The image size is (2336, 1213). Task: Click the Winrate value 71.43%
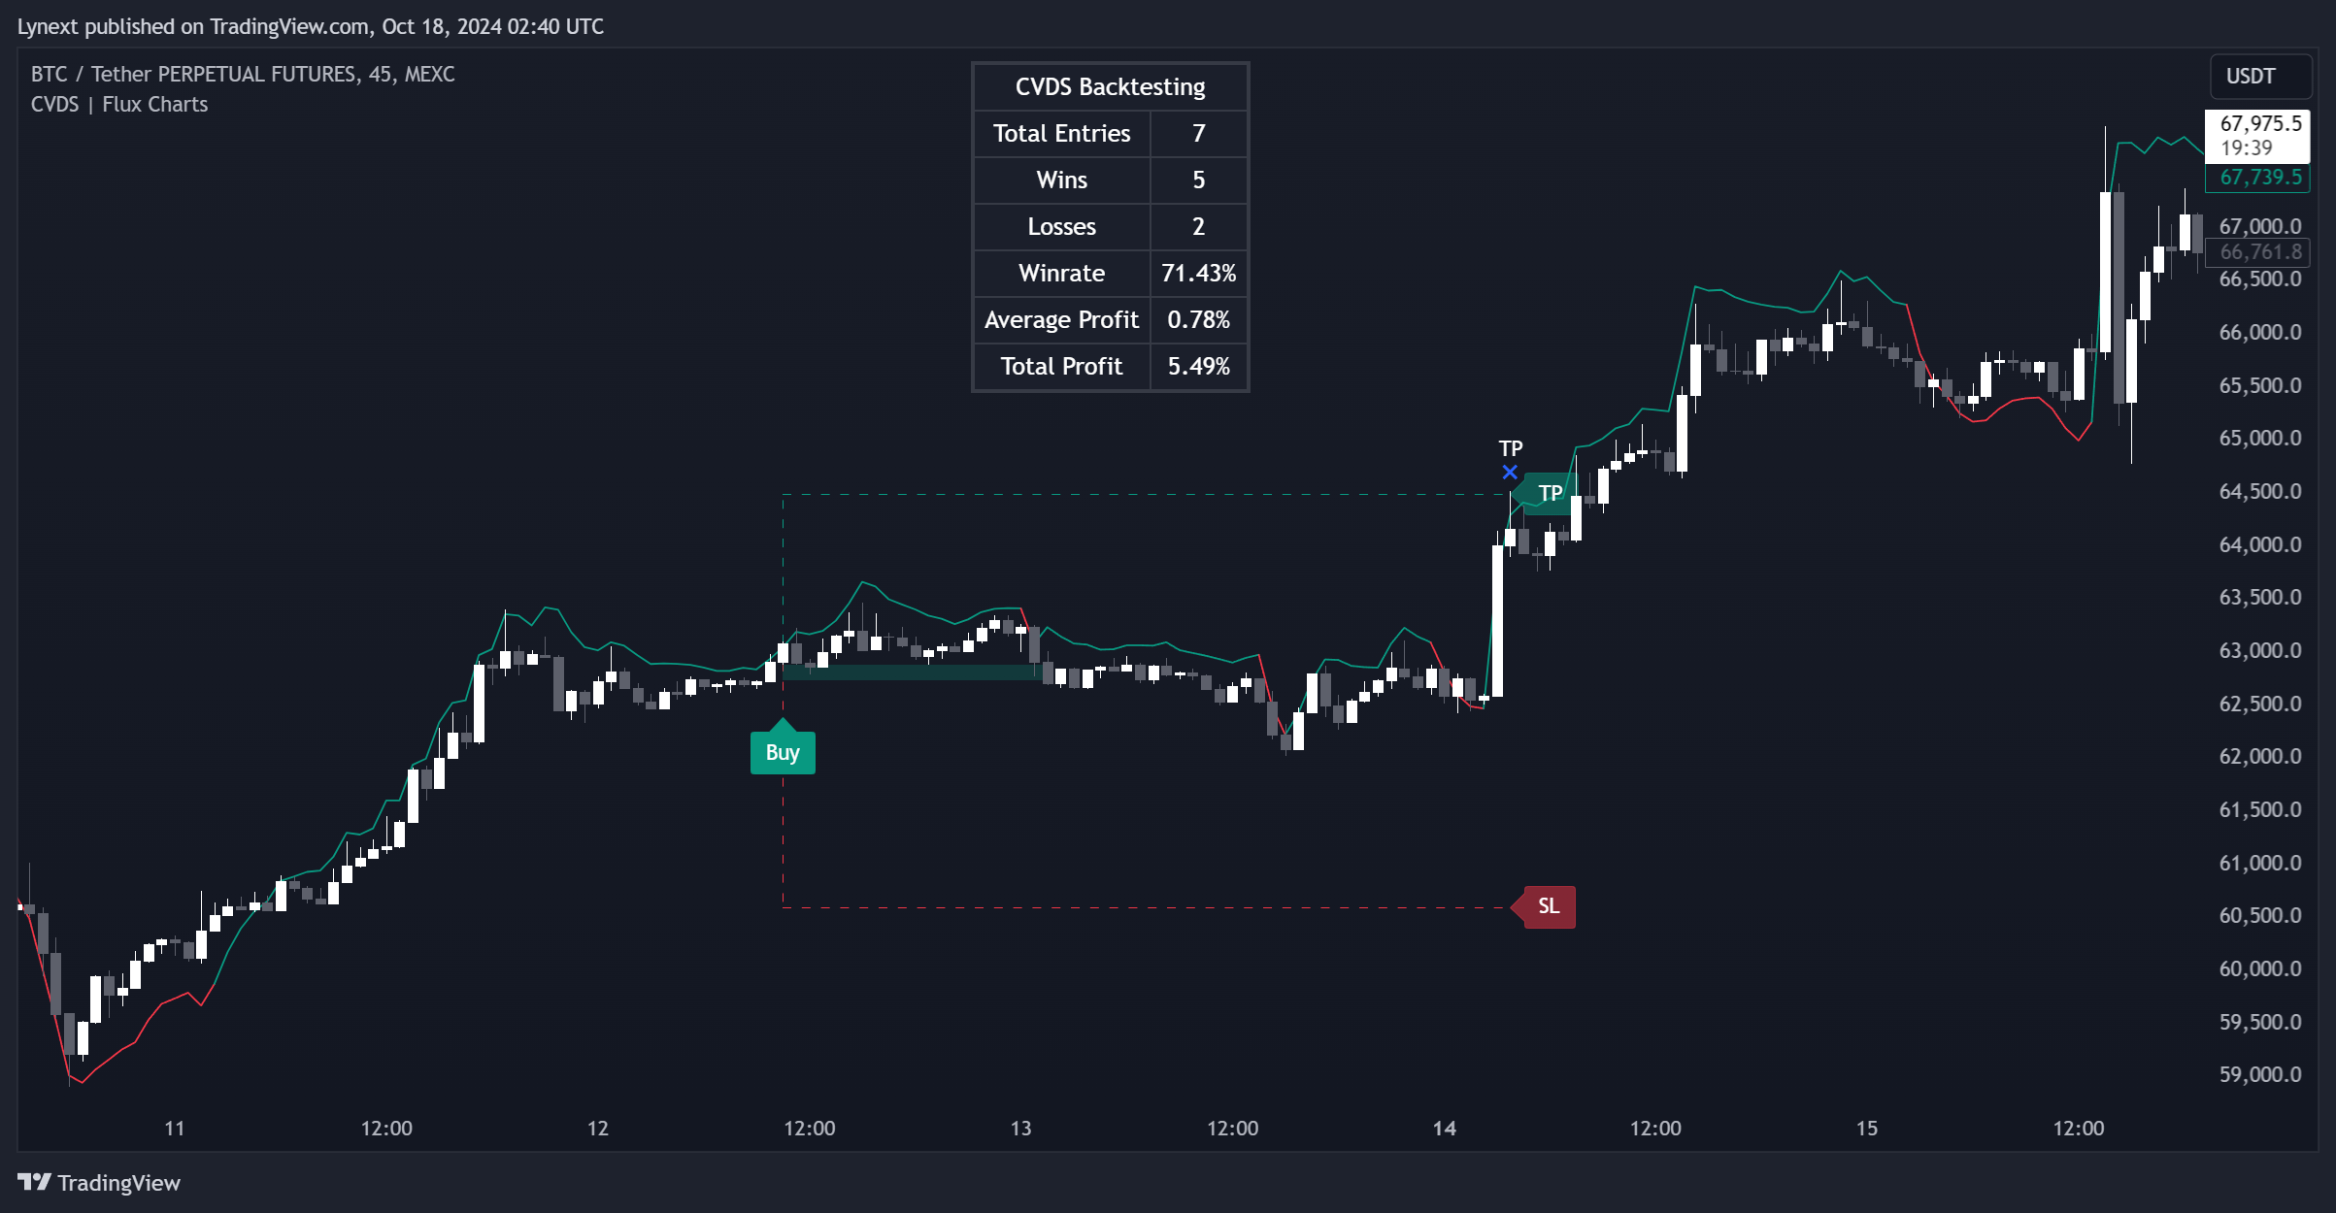coord(1199,273)
